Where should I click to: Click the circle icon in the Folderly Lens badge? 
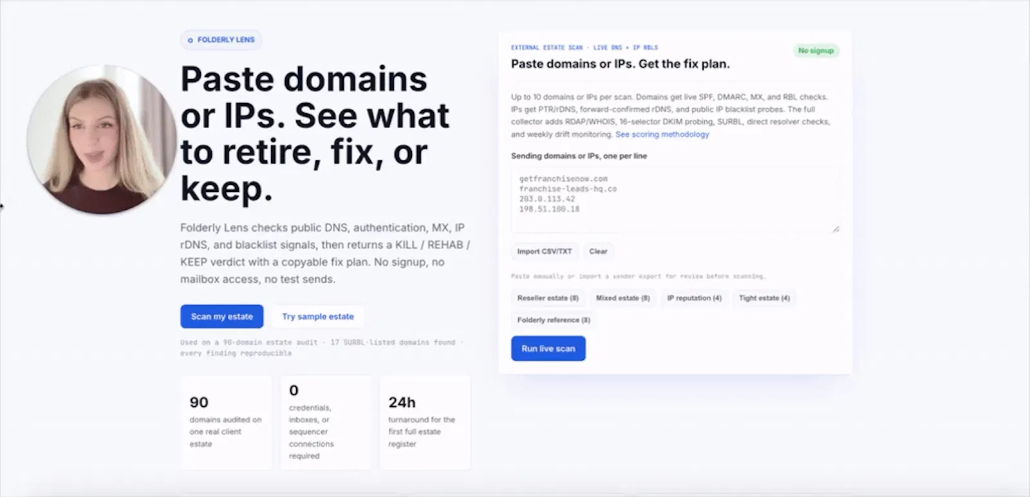pos(190,40)
